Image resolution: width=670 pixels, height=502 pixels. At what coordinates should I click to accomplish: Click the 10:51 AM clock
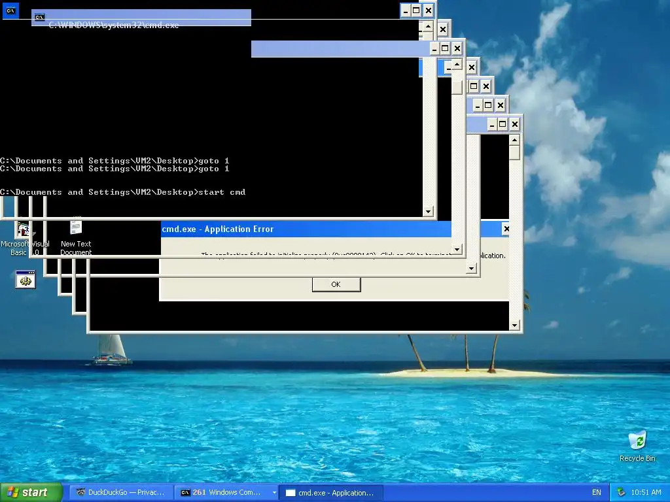coord(646,492)
